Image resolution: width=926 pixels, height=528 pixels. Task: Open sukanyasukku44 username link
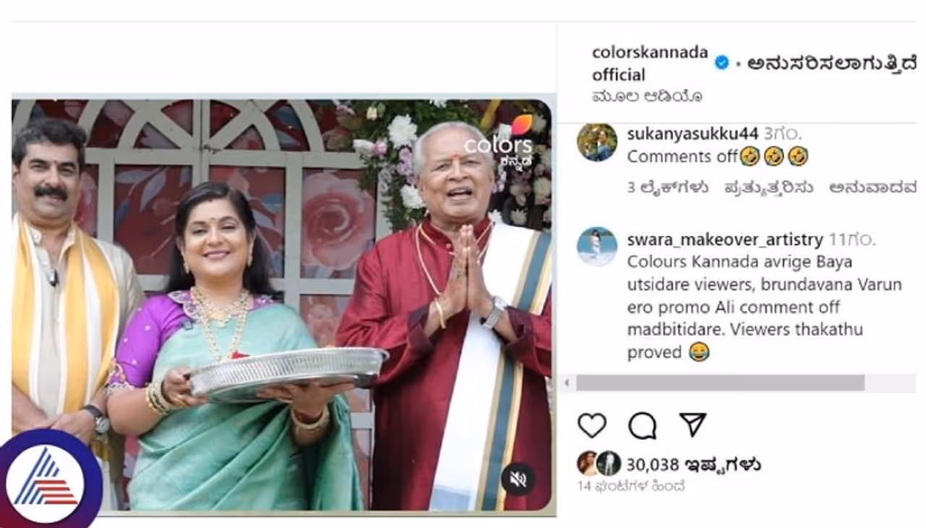[692, 134]
